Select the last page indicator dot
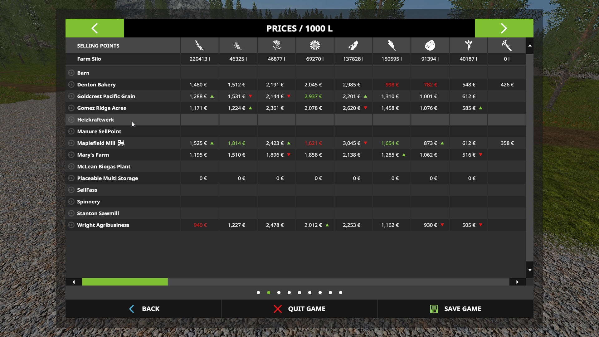 click(341, 293)
